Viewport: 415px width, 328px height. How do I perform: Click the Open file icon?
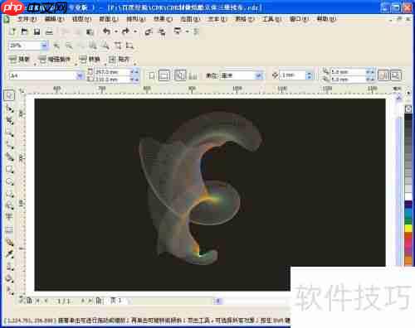(24, 31)
